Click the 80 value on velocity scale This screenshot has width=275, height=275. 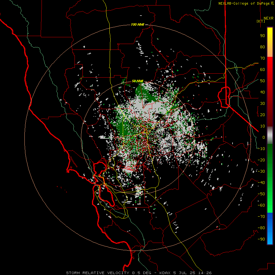tap(262, 47)
